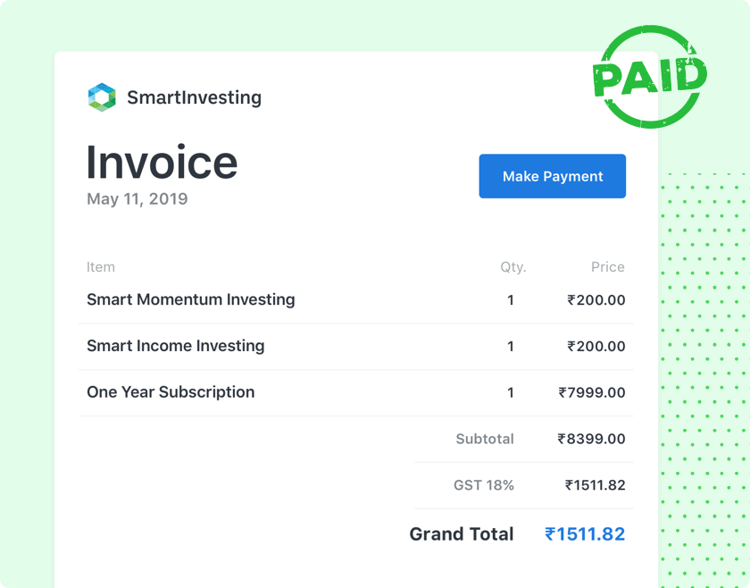Viewport: 750px width, 588px height.
Task: Select the Smart Income Investing row
Action: [175, 346]
